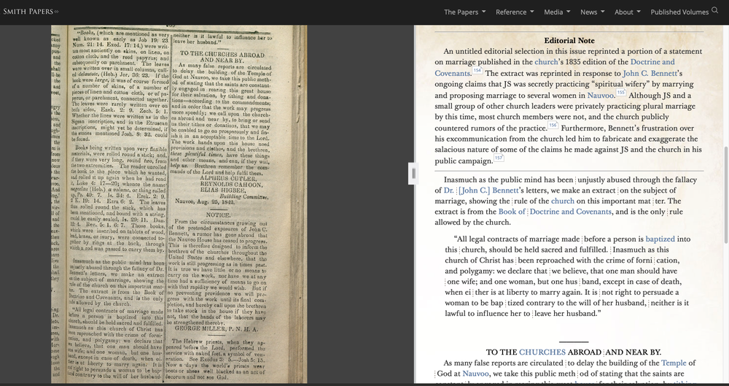This screenshot has width=729, height=386.
Task: Open footnote marker 156
Action: 553,125
